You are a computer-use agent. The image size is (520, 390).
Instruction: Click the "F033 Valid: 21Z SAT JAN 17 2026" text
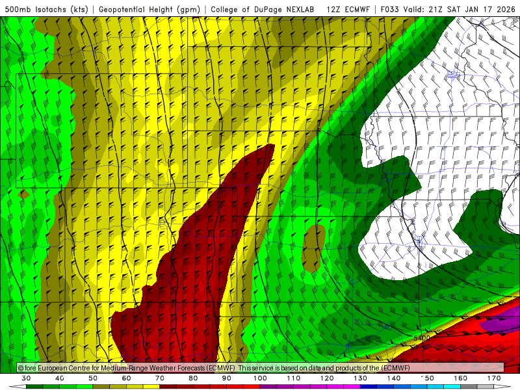click(448, 9)
